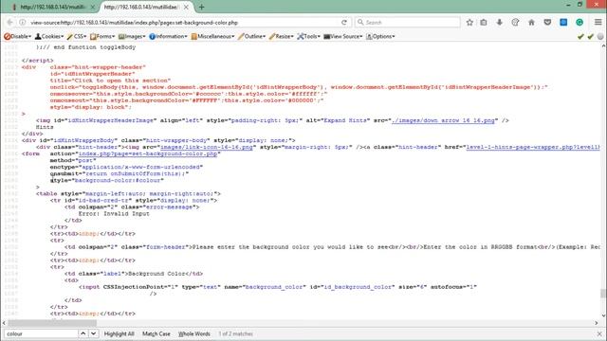The width and height of the screenshot is (607, 341).
Task: Open the Disable menu in Web Developer toolbar
Action: (17, 36)
